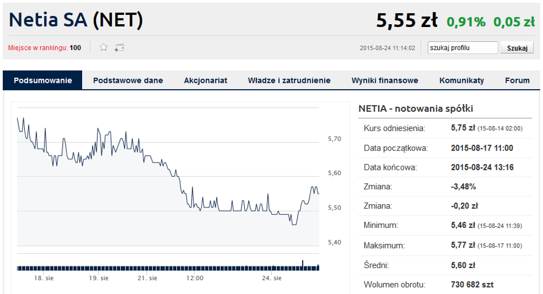Click the 24. sie date axis label
The height and width of the screenshot is (294, 543).
click(272, 278)
